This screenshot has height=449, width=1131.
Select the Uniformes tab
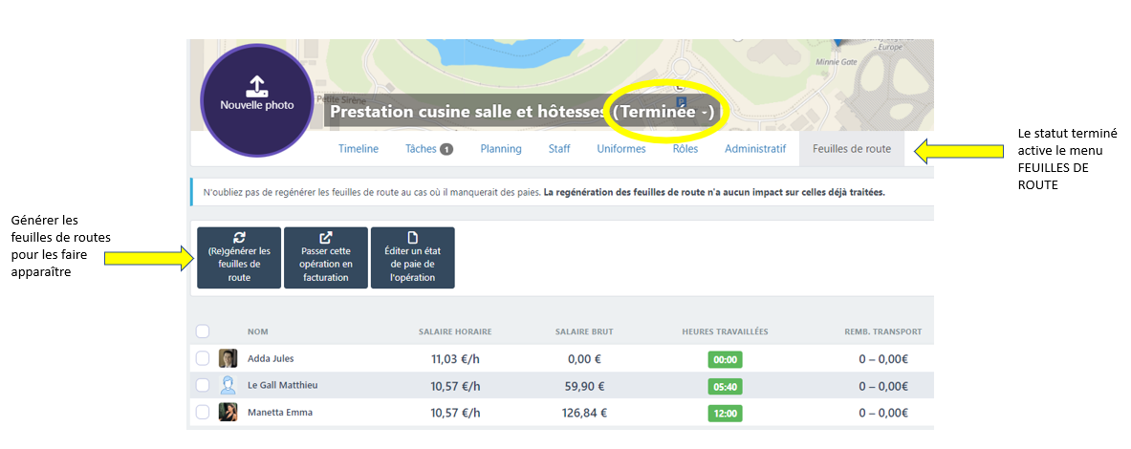click(x=621, y=149)
